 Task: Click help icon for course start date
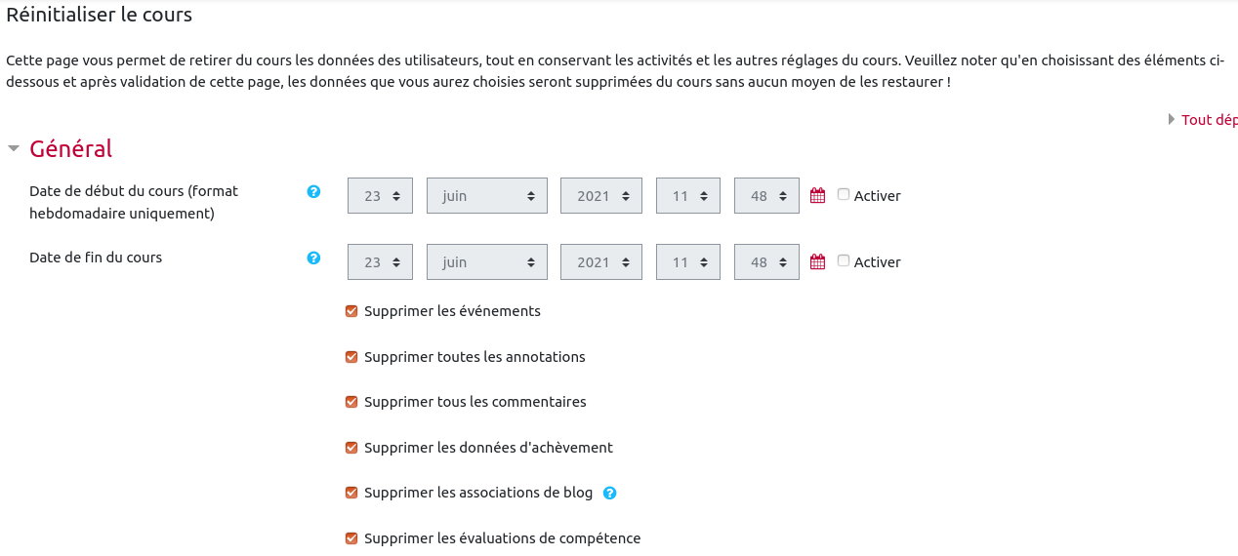[x=313, y=192]
